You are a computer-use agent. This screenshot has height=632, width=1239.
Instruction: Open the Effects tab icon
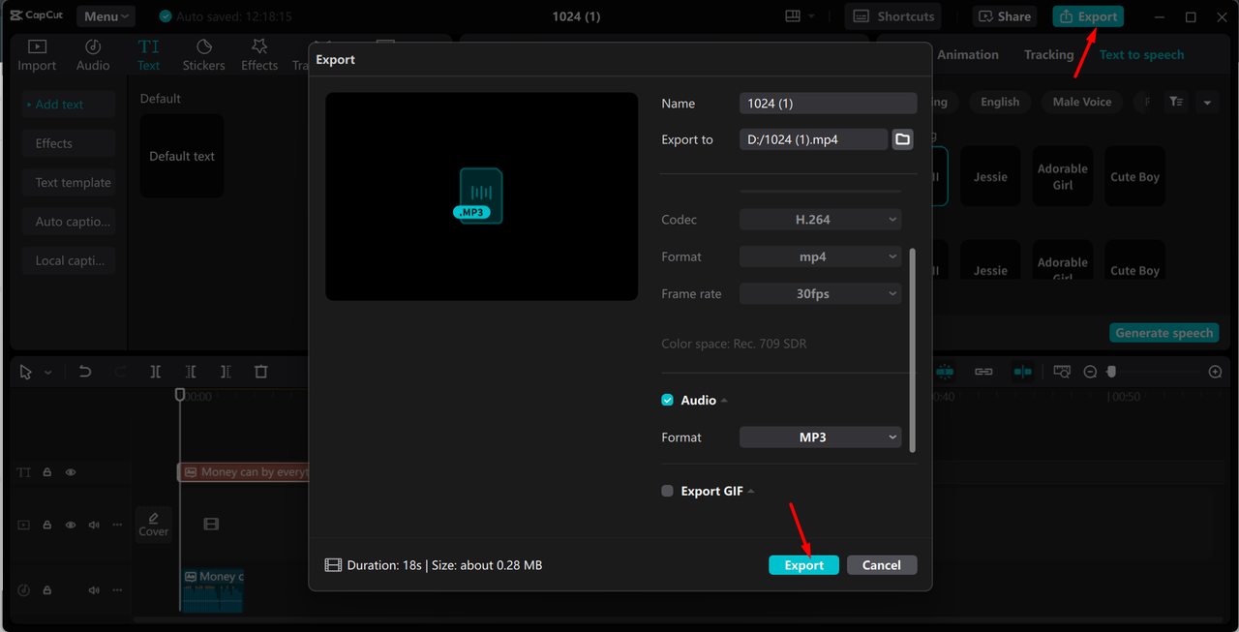pyautogui.click(x=259, y=46)
